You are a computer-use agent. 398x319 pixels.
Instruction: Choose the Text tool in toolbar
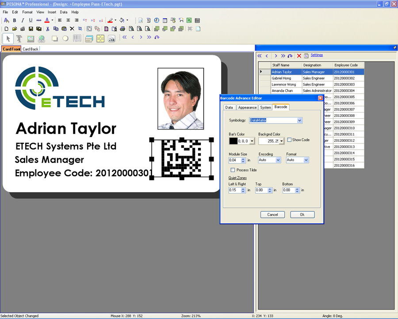pyautogui.click(x=19, y=39)
